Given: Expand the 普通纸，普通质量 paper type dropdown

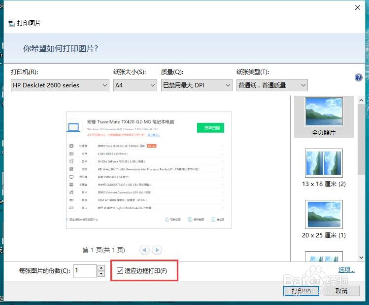Looking at the screenshot, I should [272, 85].
